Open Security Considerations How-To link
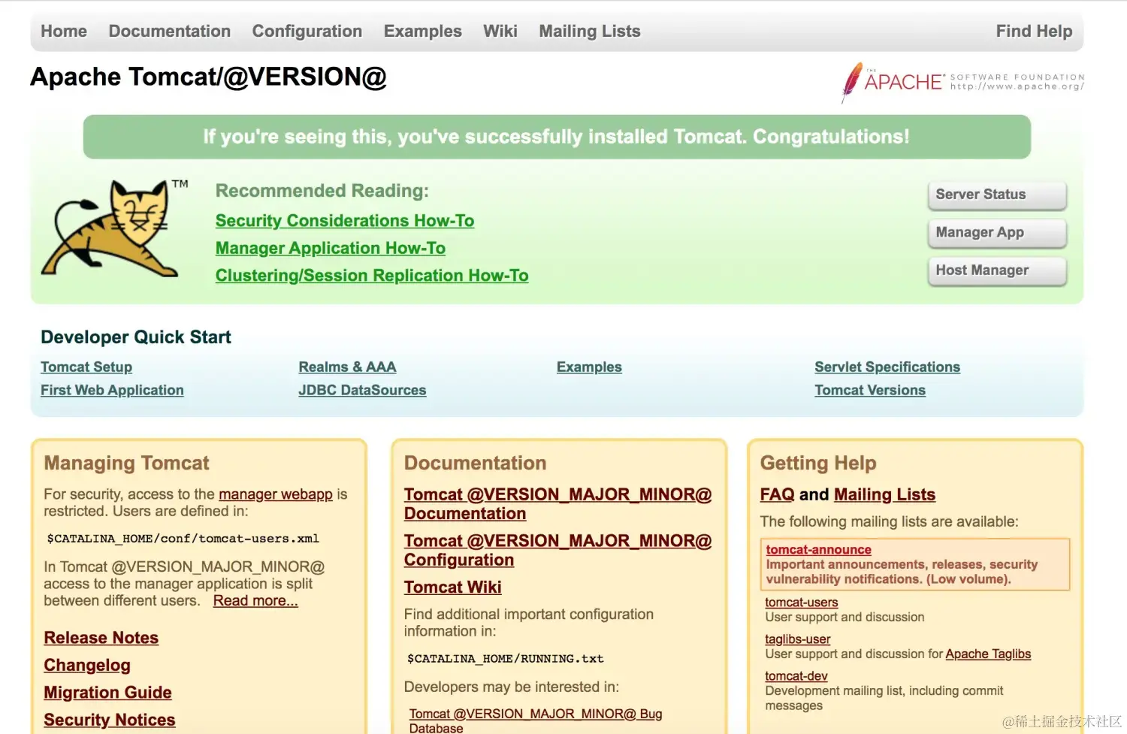Image resolution: width=1127 pixels, height=734 pixels. coord(345,221)
